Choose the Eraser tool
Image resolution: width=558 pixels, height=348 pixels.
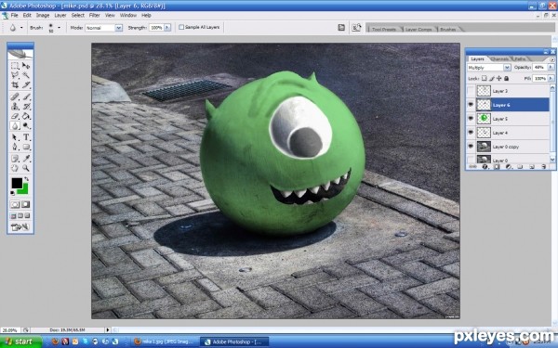tap(15, 116)
